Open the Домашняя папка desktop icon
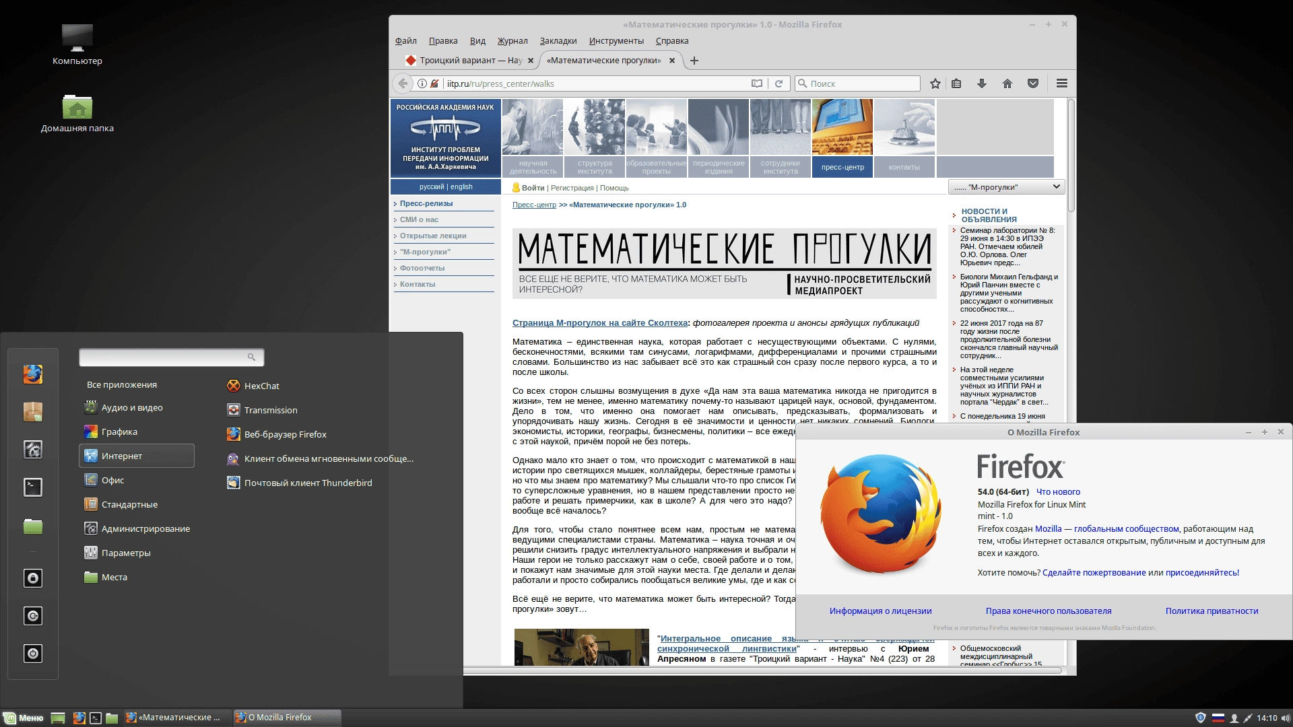1293x727 pixels. (77, 112)
